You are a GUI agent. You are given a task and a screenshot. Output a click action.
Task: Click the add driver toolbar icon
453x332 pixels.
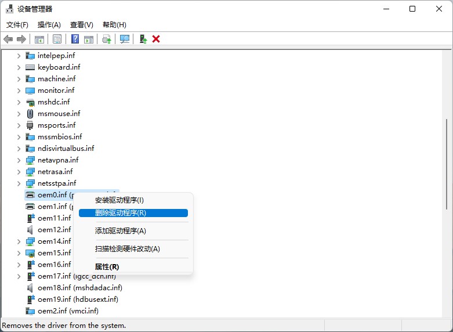143,39
